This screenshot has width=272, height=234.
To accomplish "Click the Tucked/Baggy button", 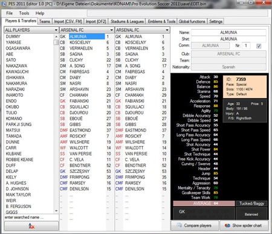I will [x=251, y=203].
